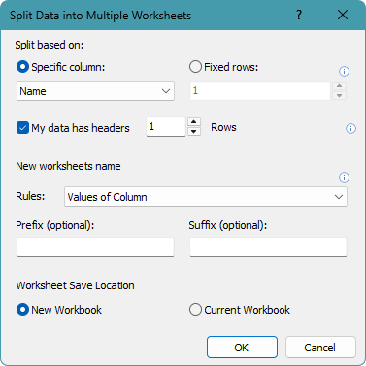Click the Prefix (optional) text field
The height and width of the screenshot is (366, 366).
[x=95, y=248]
